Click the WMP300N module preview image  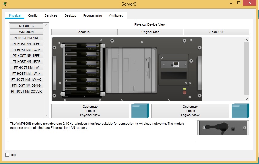coord(223,128)
